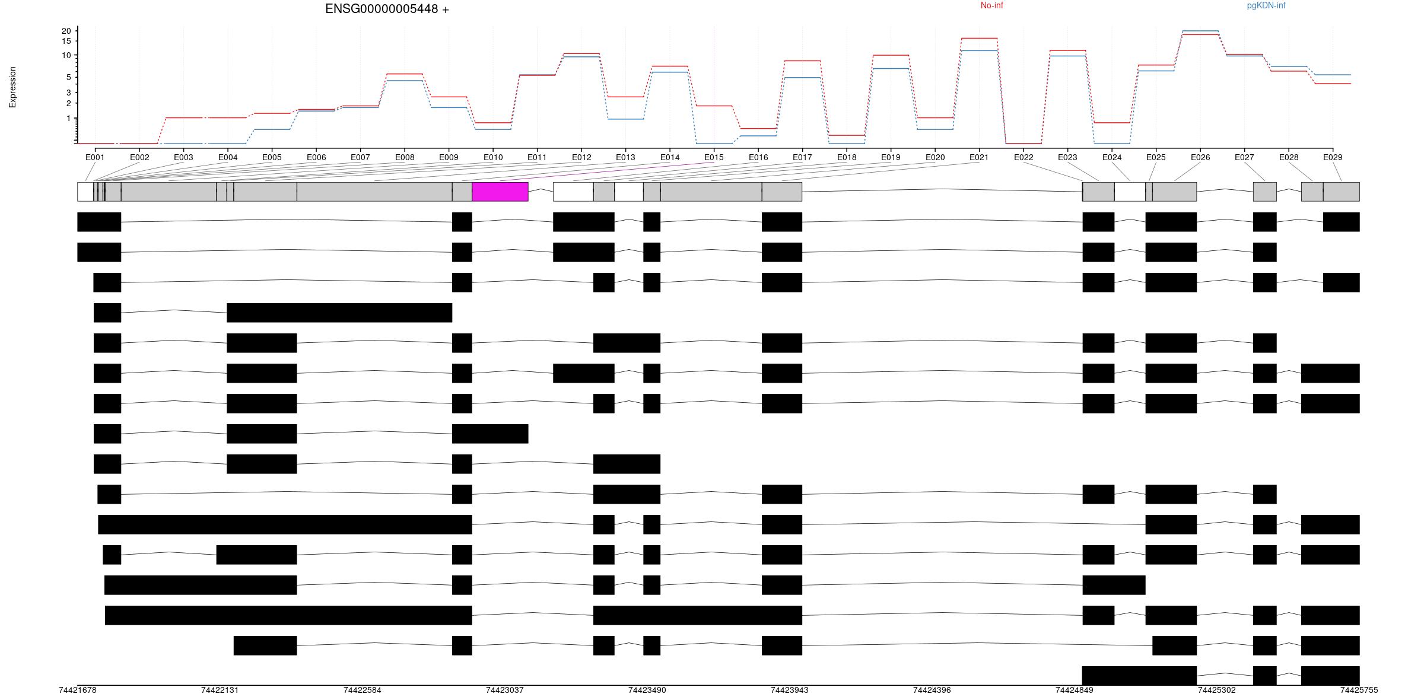Click exon label E020
The width and height of the screenshot is (1424, 700).
pyautogui.click(x=935, y=157)
